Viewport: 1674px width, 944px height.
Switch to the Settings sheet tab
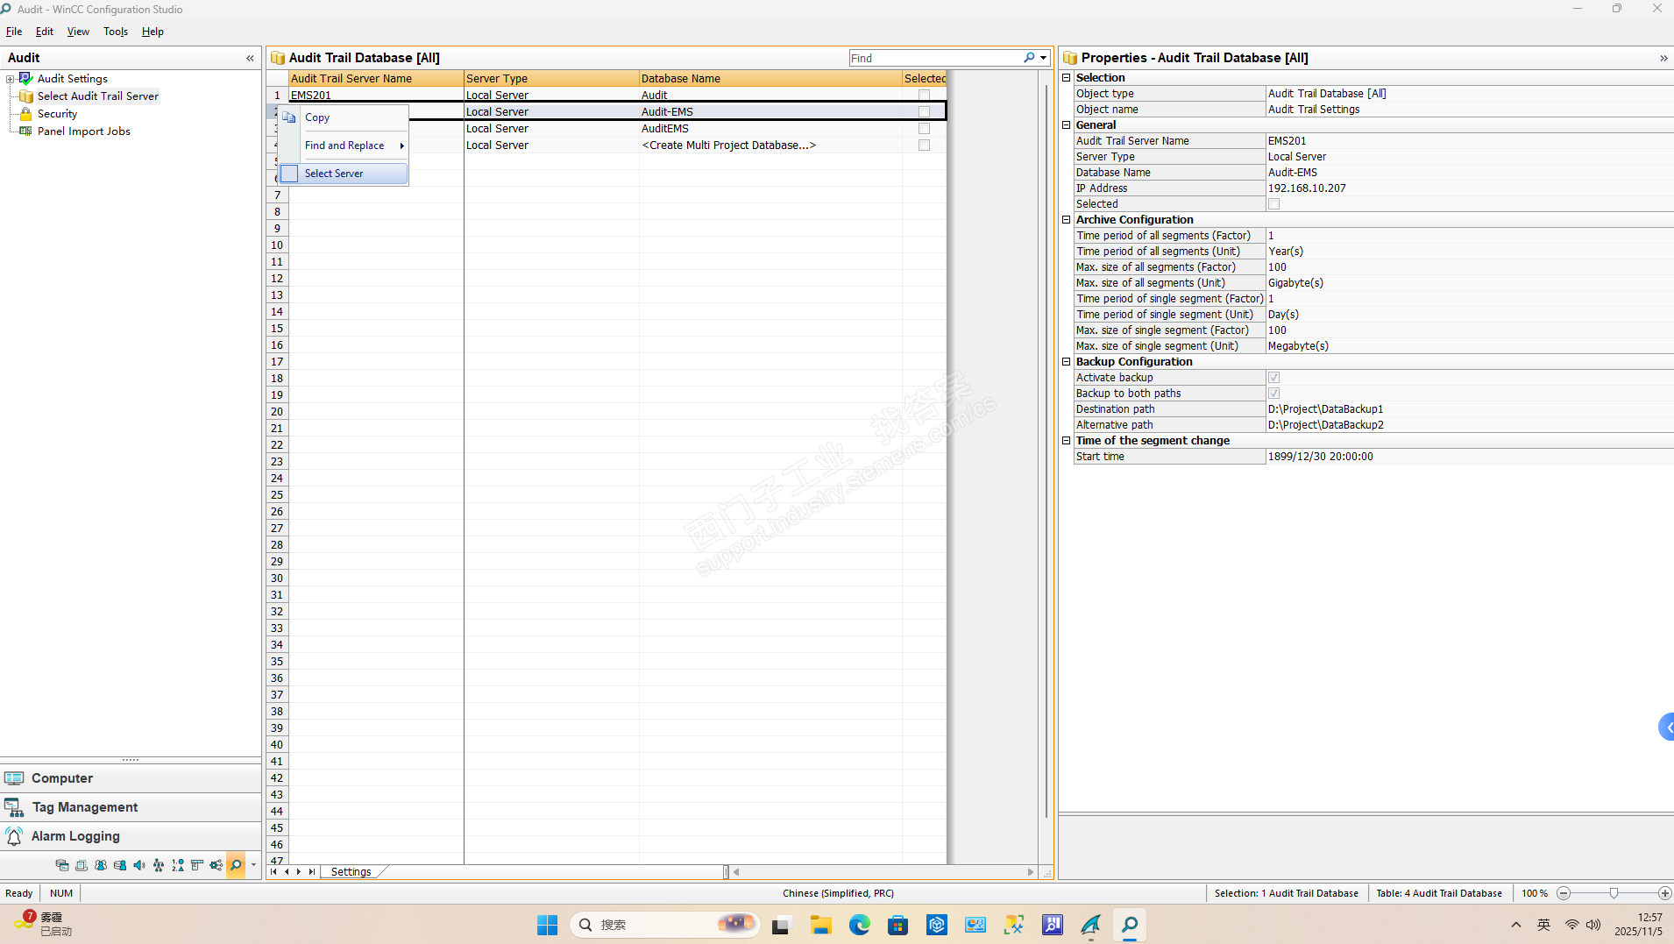(x=351, y=872)
